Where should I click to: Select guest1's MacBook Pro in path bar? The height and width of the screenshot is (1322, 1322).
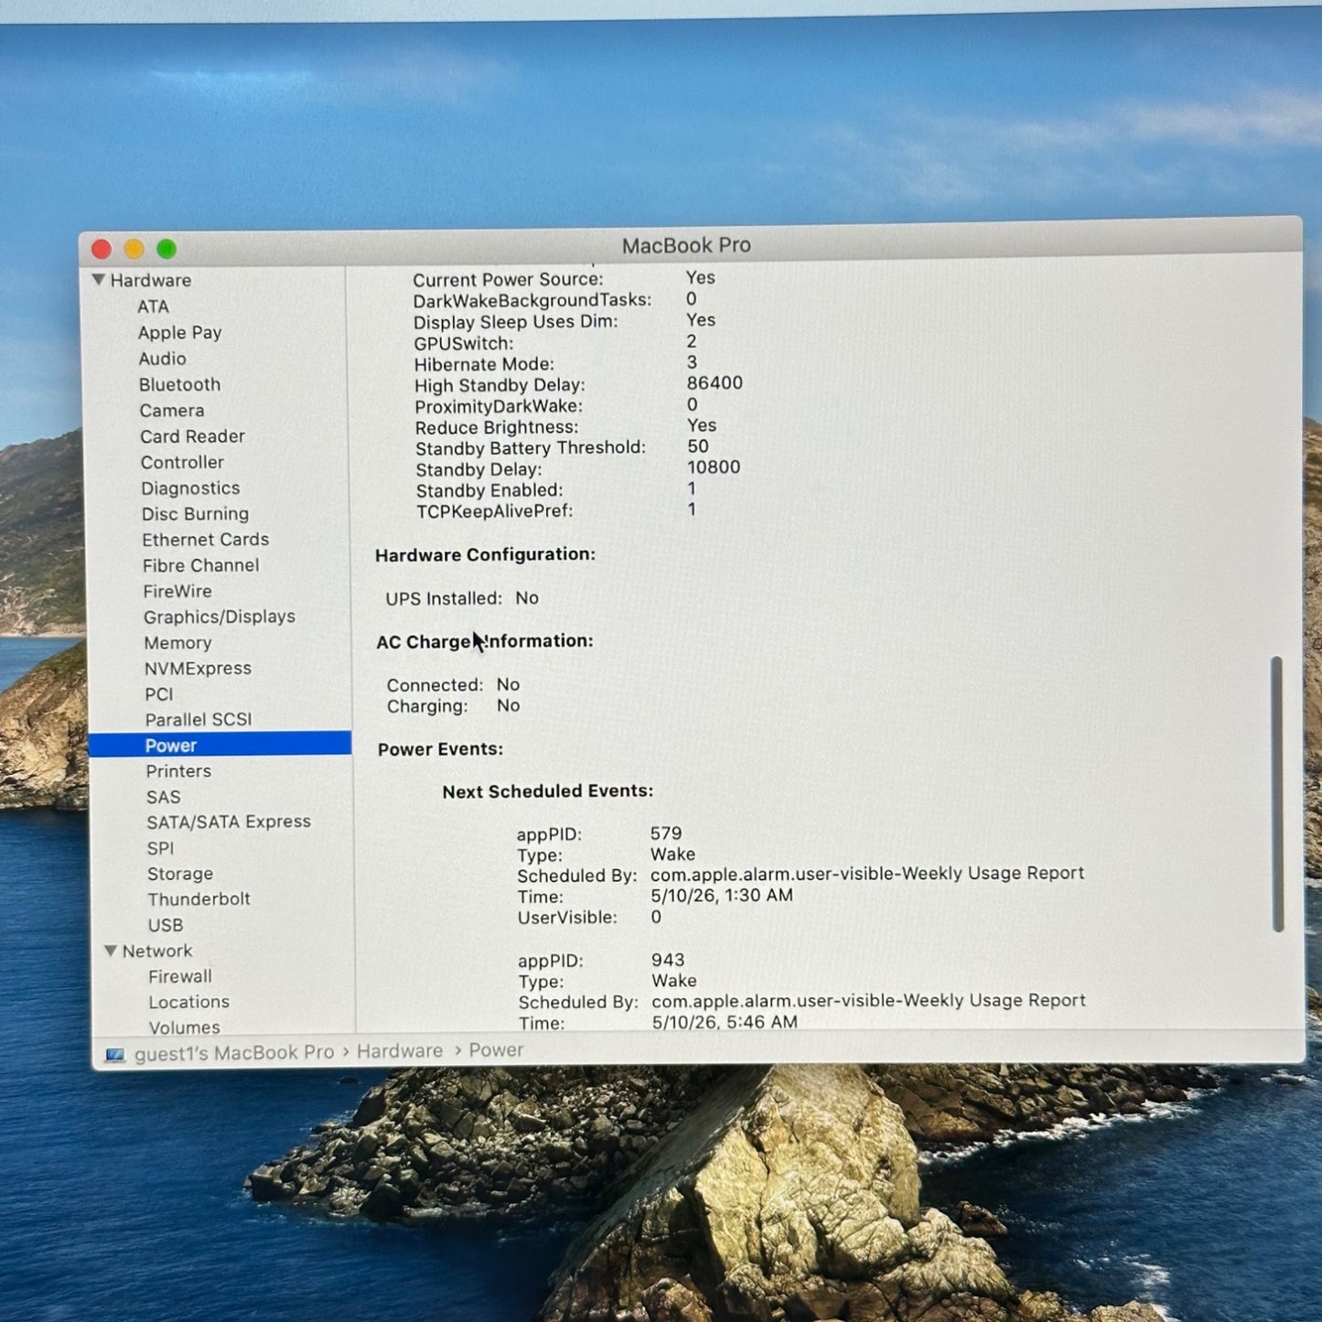pyautogui.click(x=234, y=1053)
